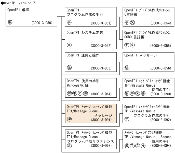Select the "OpenTP1 システム定義" title
This screenshot has height=153, width=175.
[85, 33]
